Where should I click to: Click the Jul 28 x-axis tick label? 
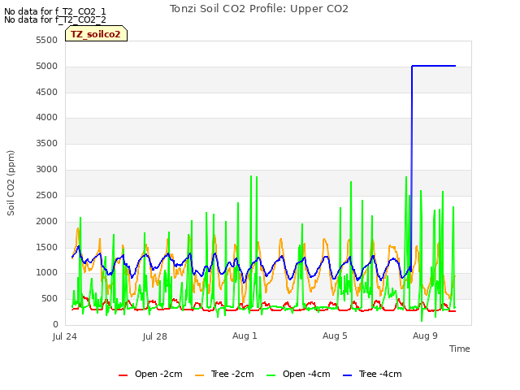[x=155, y=336]
